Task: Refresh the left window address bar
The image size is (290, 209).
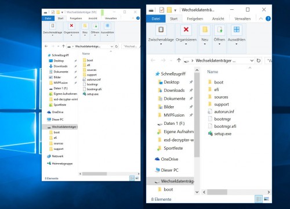Action: pos(117,46)
